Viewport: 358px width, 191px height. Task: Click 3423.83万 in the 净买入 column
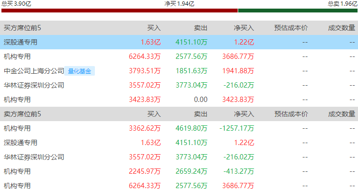pyautogui.click(x=238, y=100)
